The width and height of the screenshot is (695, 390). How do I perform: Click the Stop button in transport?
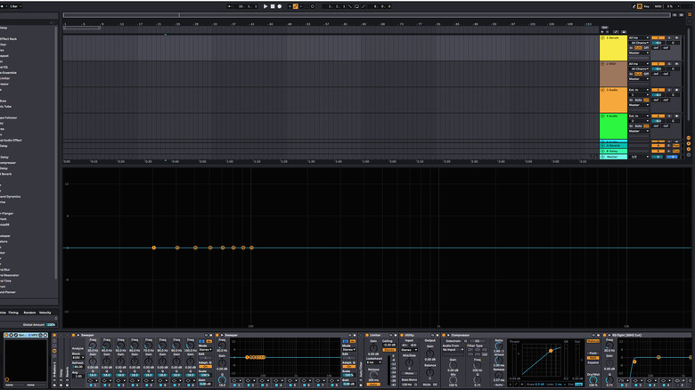pyautogui.click(x=272, y=6)
